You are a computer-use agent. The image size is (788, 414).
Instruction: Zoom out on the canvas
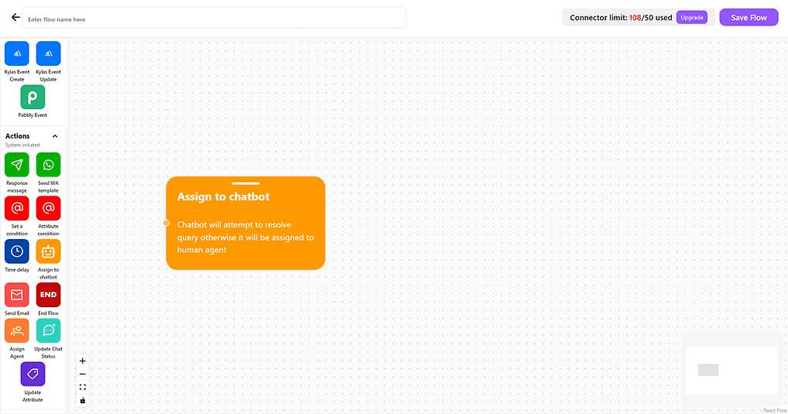click(82, 375)
